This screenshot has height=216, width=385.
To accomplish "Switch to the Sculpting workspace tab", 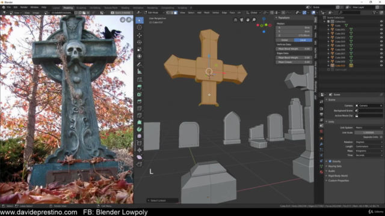I will coord(81,8).
